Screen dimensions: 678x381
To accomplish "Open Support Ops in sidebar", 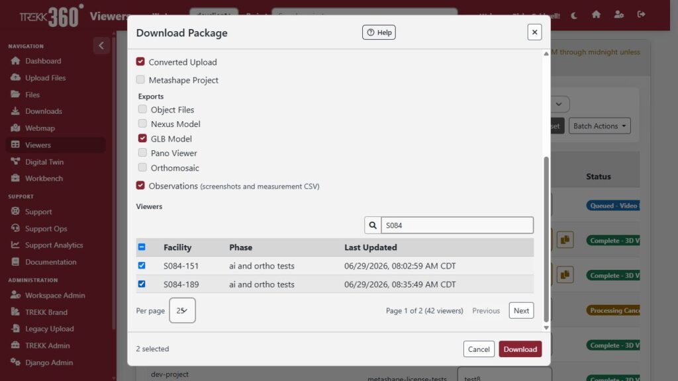I will tap(46, 228).
